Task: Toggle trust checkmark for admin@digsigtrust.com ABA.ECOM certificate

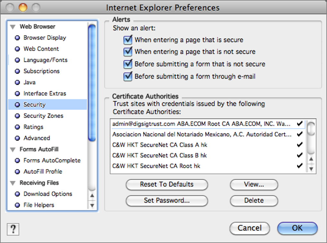Action: [x=300, y=124]
